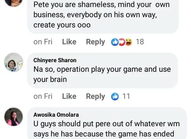Reply to the "Pete you are shameless" comment

[x=95, y=42]
